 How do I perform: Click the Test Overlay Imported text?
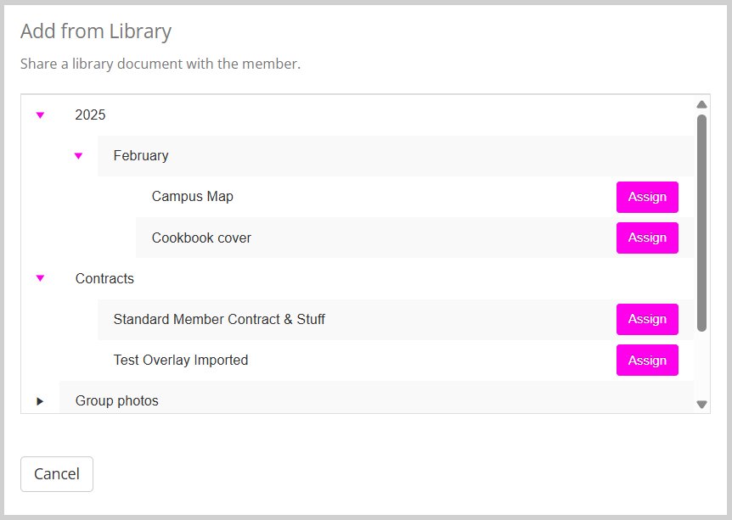coord(181,360)
